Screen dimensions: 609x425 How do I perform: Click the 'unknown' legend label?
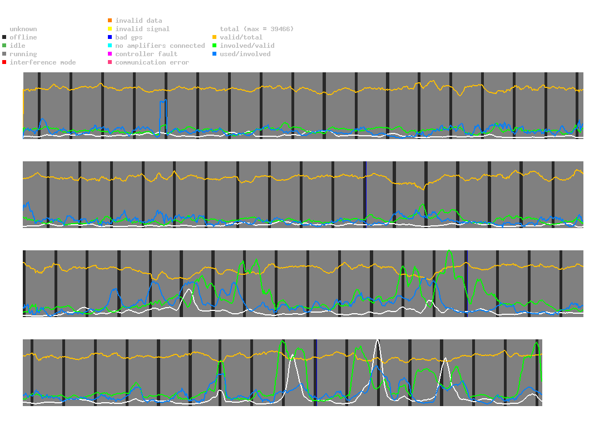pyautogui.click(x=23, y=29)
